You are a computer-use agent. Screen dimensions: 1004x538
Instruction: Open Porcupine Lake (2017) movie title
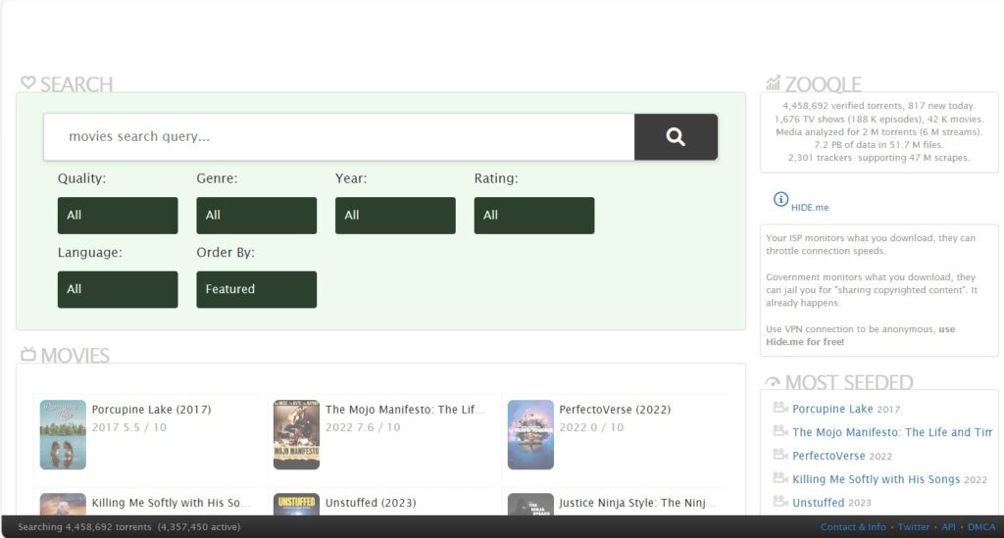151,410
